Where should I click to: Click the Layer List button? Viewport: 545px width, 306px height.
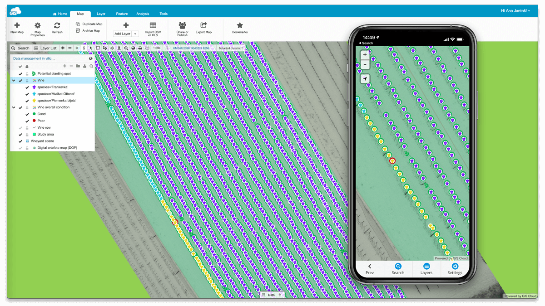click(45, 48)
